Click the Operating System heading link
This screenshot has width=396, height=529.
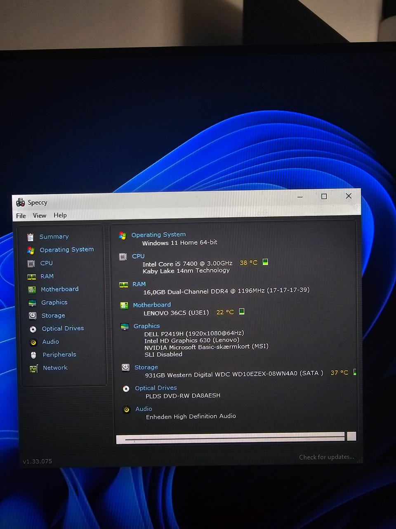click(158, 235)
